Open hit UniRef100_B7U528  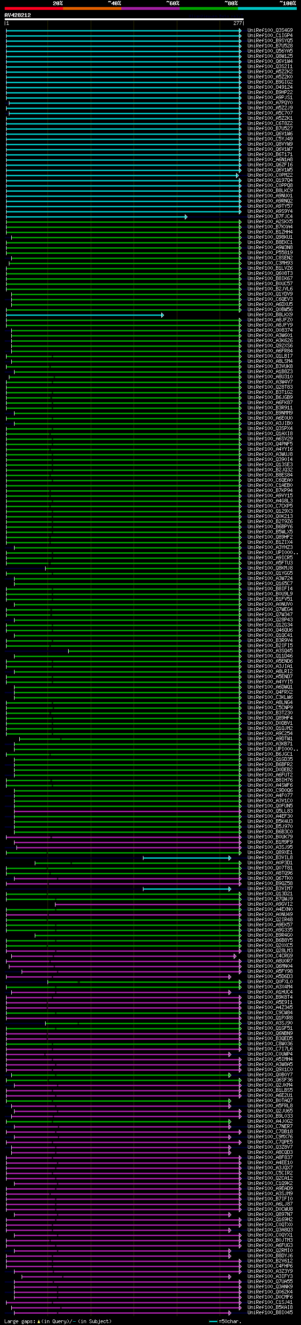point(270,46)
